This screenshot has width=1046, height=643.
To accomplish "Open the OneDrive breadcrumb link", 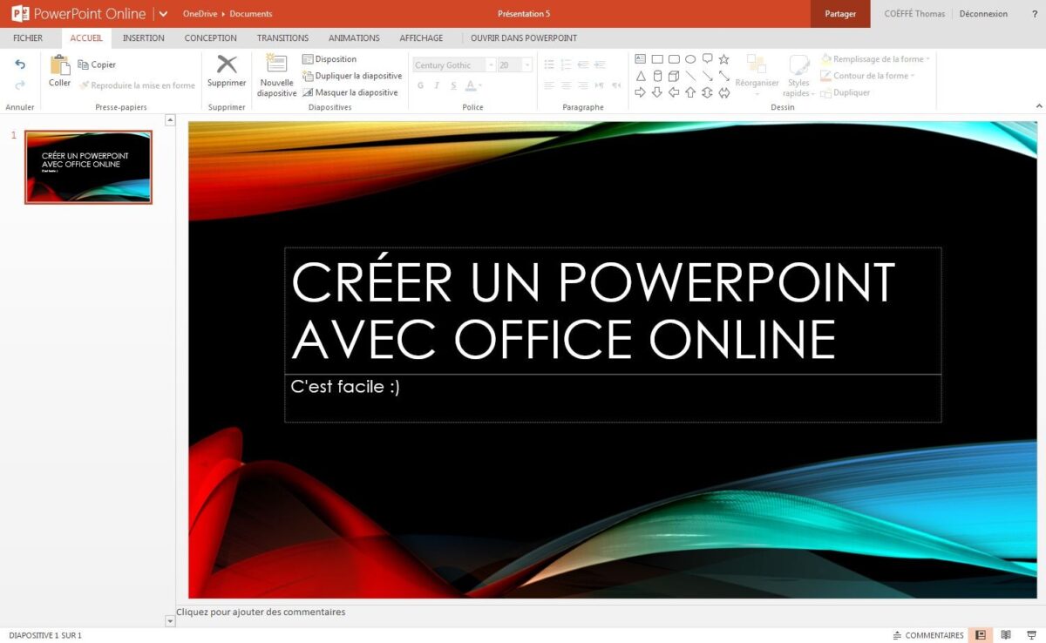I will tap(200, 14).
